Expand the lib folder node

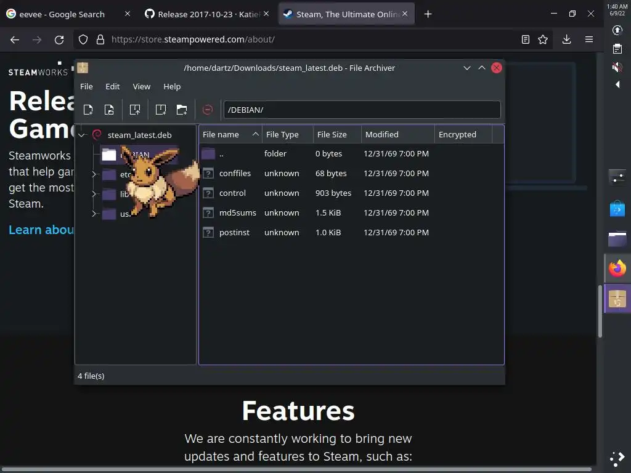point(94,194)
